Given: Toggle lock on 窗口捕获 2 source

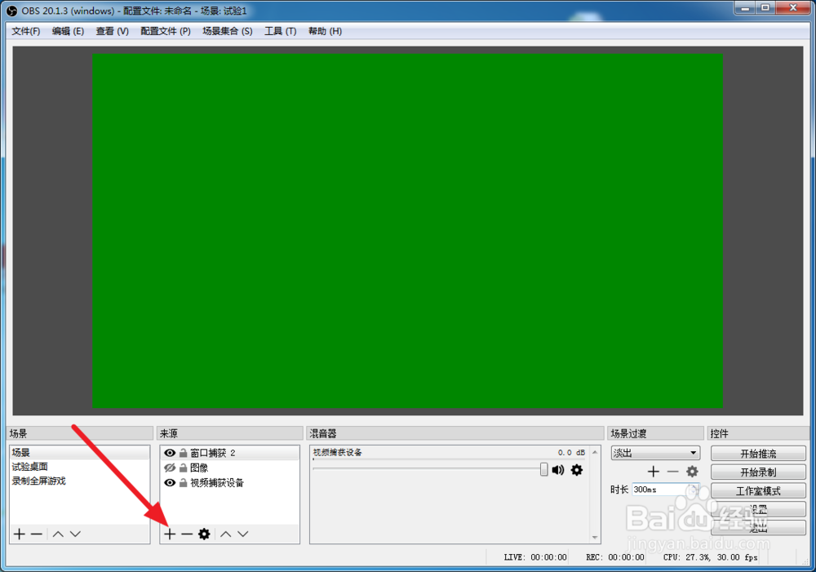Looking at the screenshot, I should [183, 453].
